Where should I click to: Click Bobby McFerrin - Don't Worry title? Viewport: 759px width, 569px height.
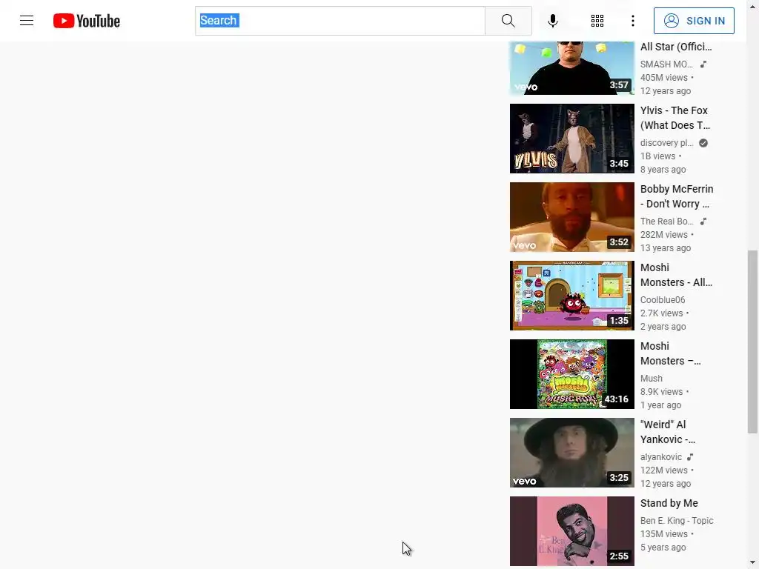[677, 196]
